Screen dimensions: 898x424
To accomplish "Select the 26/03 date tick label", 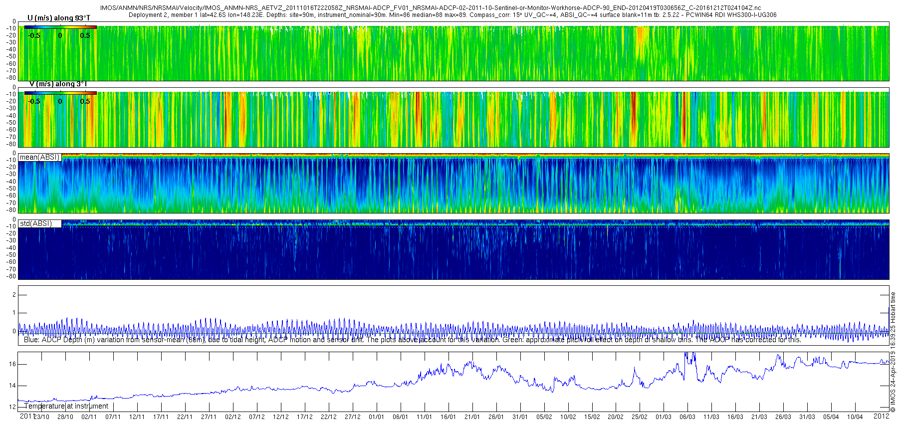I will 783,417.
